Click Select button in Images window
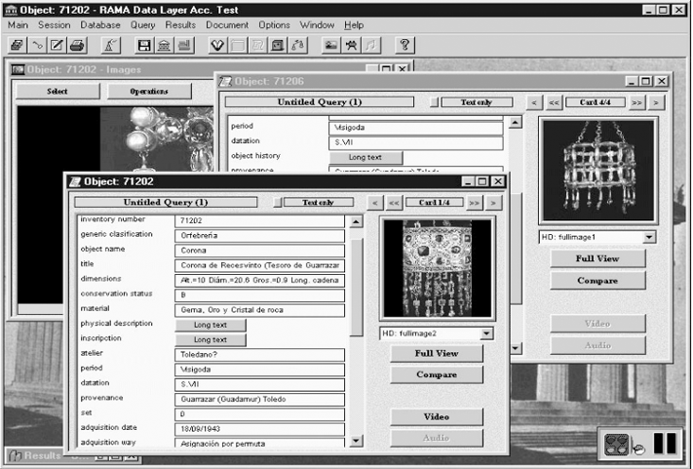Image resolution: width=693 pixels, height=469 pixels. [58, 91]
